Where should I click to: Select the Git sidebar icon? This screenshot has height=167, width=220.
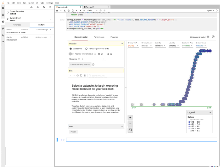point(3,22)
